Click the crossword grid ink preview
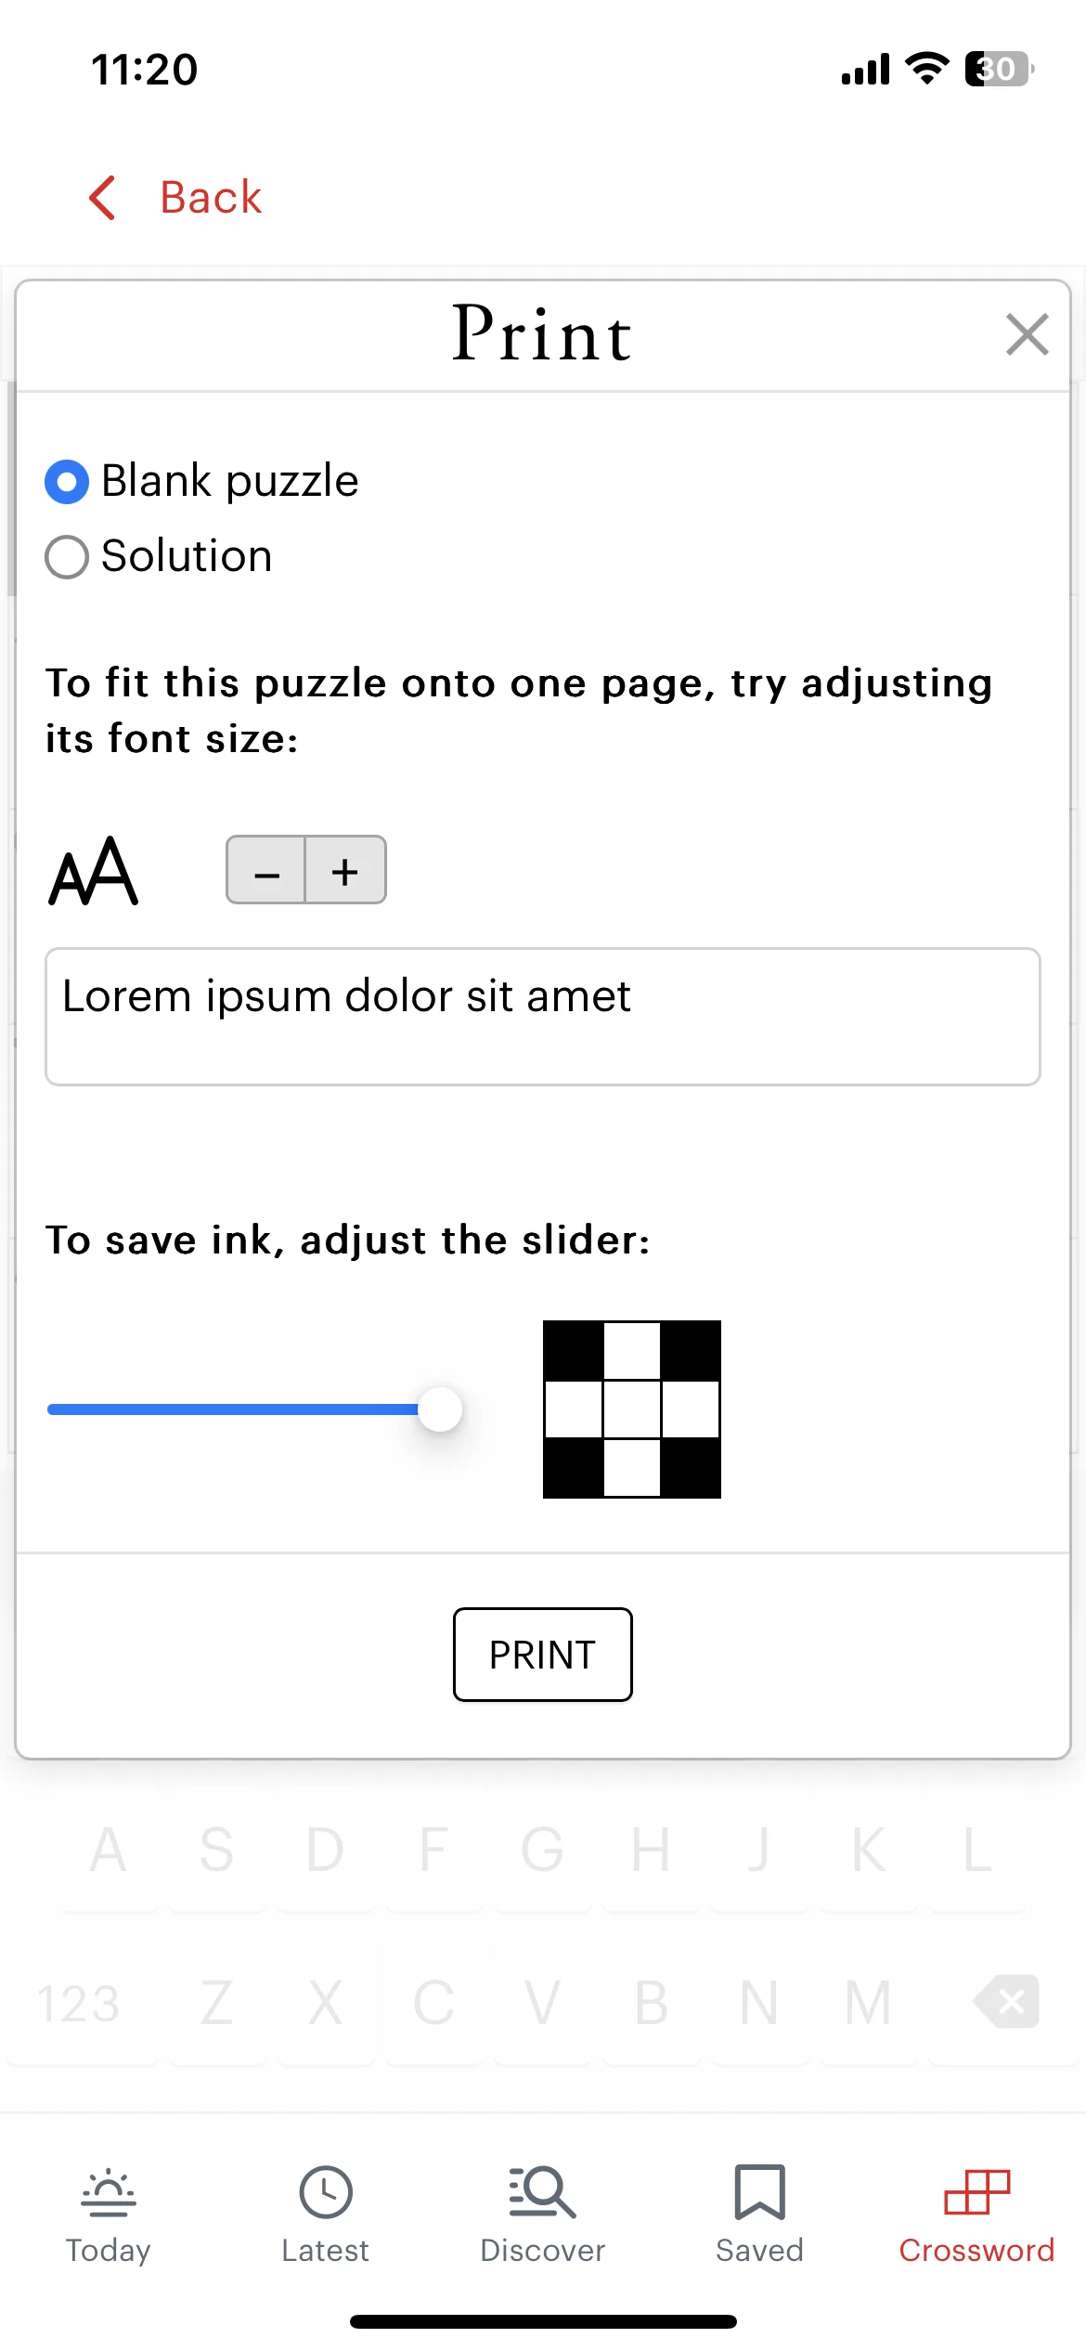 (632, 1409)
